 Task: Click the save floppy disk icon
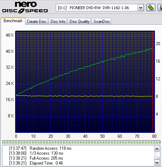click(160, 8)
